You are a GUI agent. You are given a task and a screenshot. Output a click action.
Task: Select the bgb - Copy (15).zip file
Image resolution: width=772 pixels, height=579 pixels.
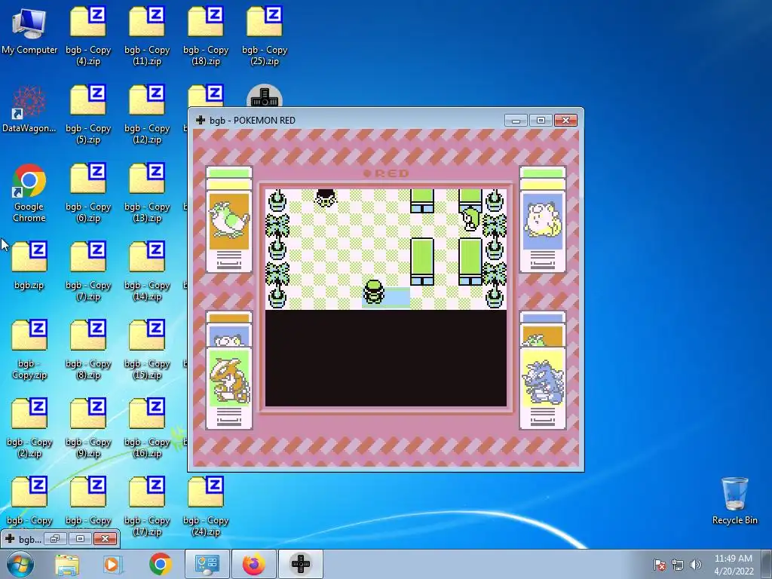point(147,350)
